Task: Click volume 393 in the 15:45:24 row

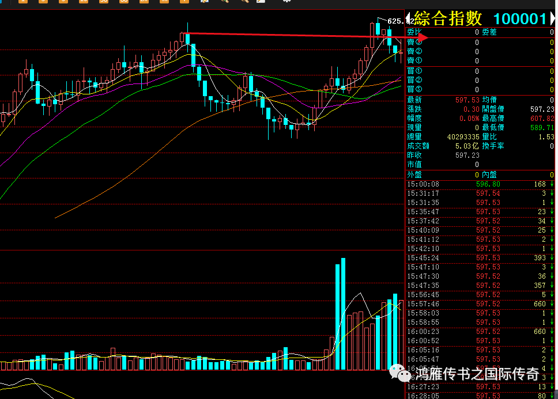Action: pos(540,258)
